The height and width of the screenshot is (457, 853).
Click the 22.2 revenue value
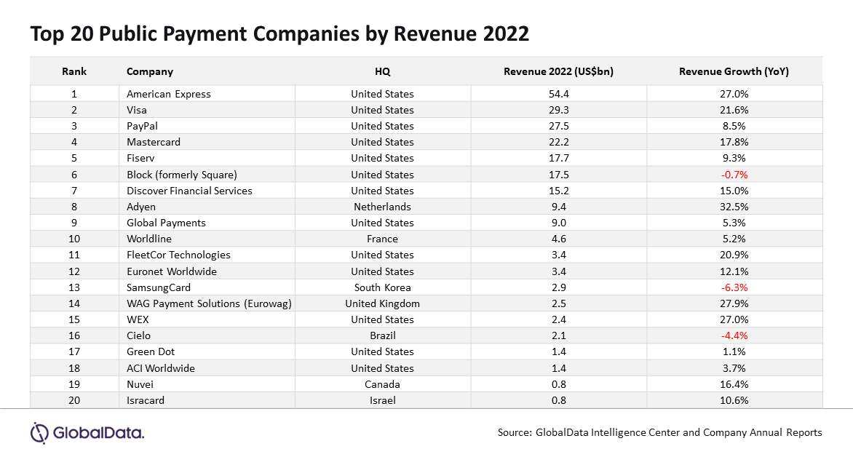tap(559, 142)
